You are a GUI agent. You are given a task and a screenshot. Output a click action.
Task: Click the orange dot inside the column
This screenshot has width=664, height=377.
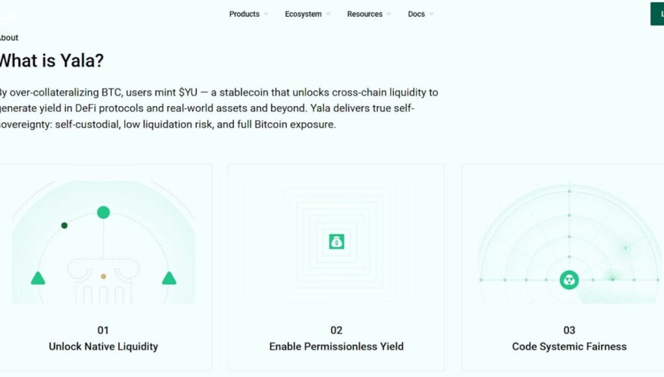tap(103, 276)
